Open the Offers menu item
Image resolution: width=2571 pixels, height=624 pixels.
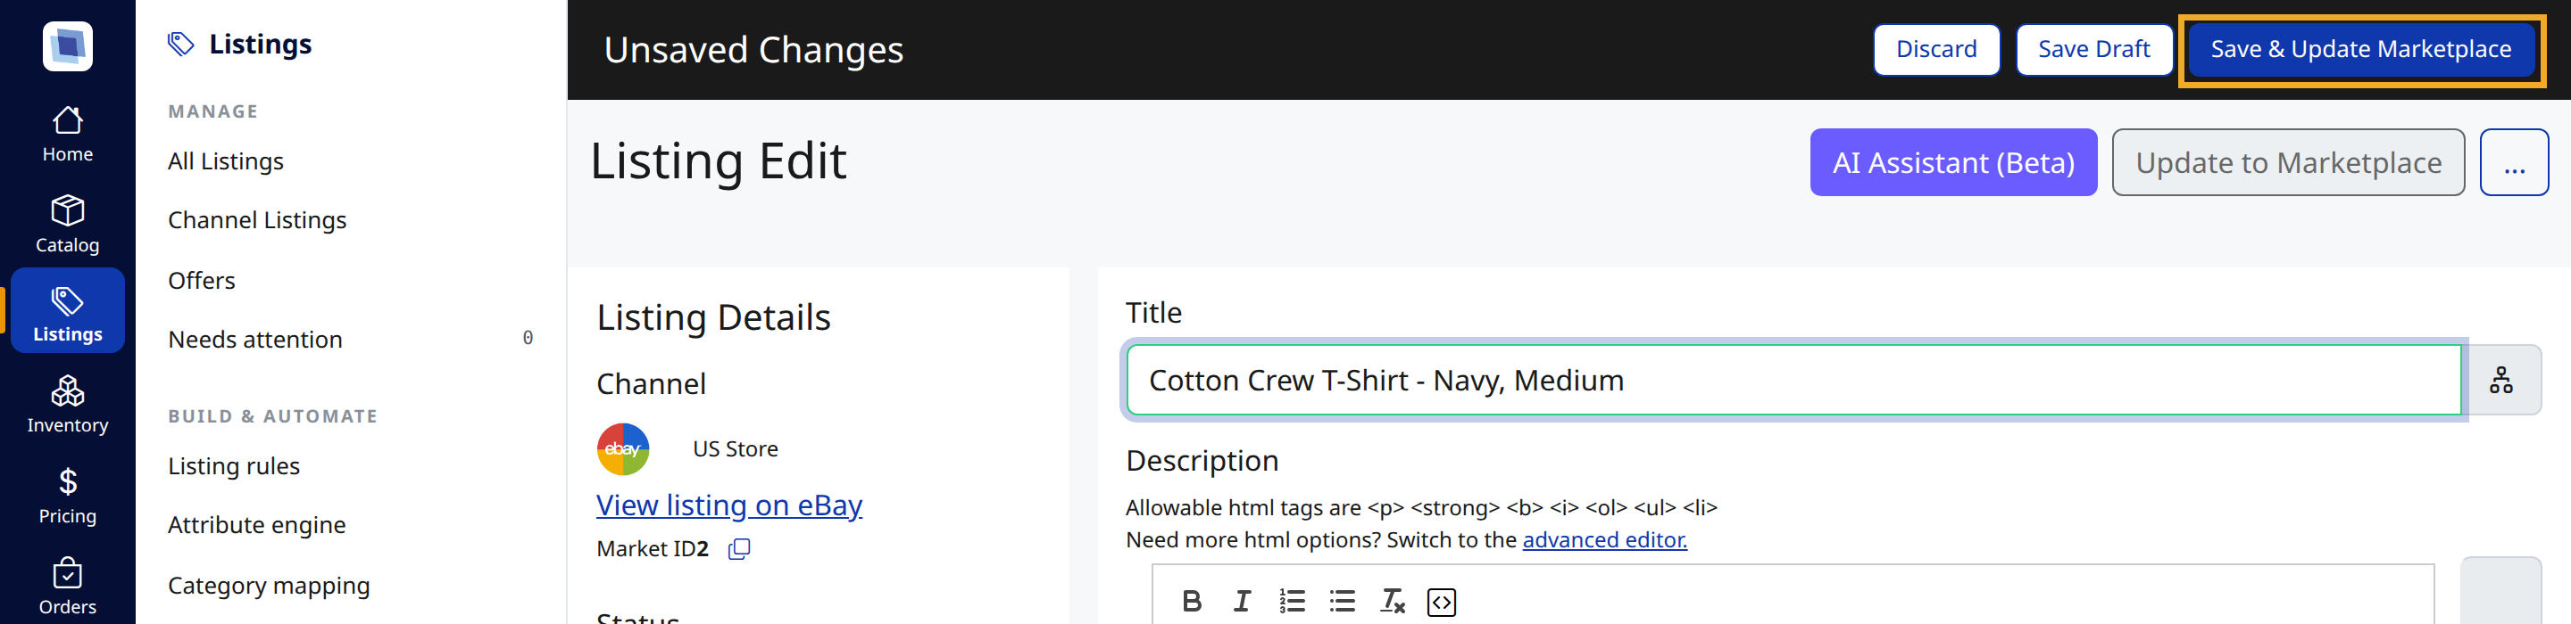[202, 280]
